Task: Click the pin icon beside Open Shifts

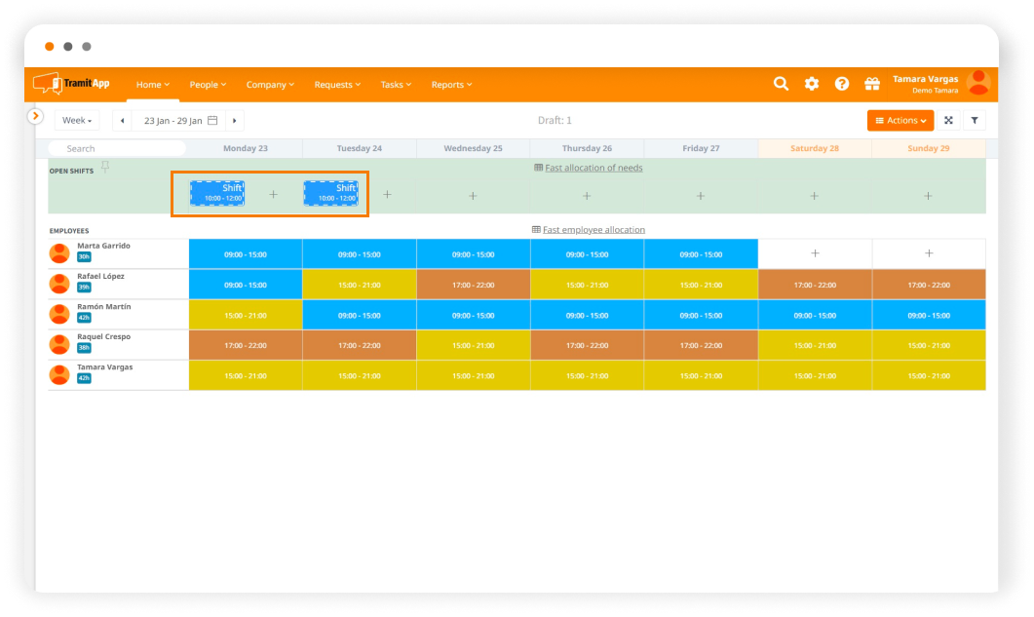Action: [x=105, y=168]
